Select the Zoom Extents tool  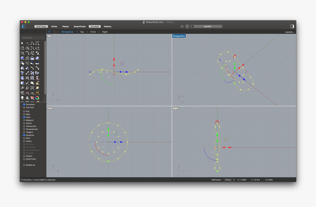click(32, 88)
